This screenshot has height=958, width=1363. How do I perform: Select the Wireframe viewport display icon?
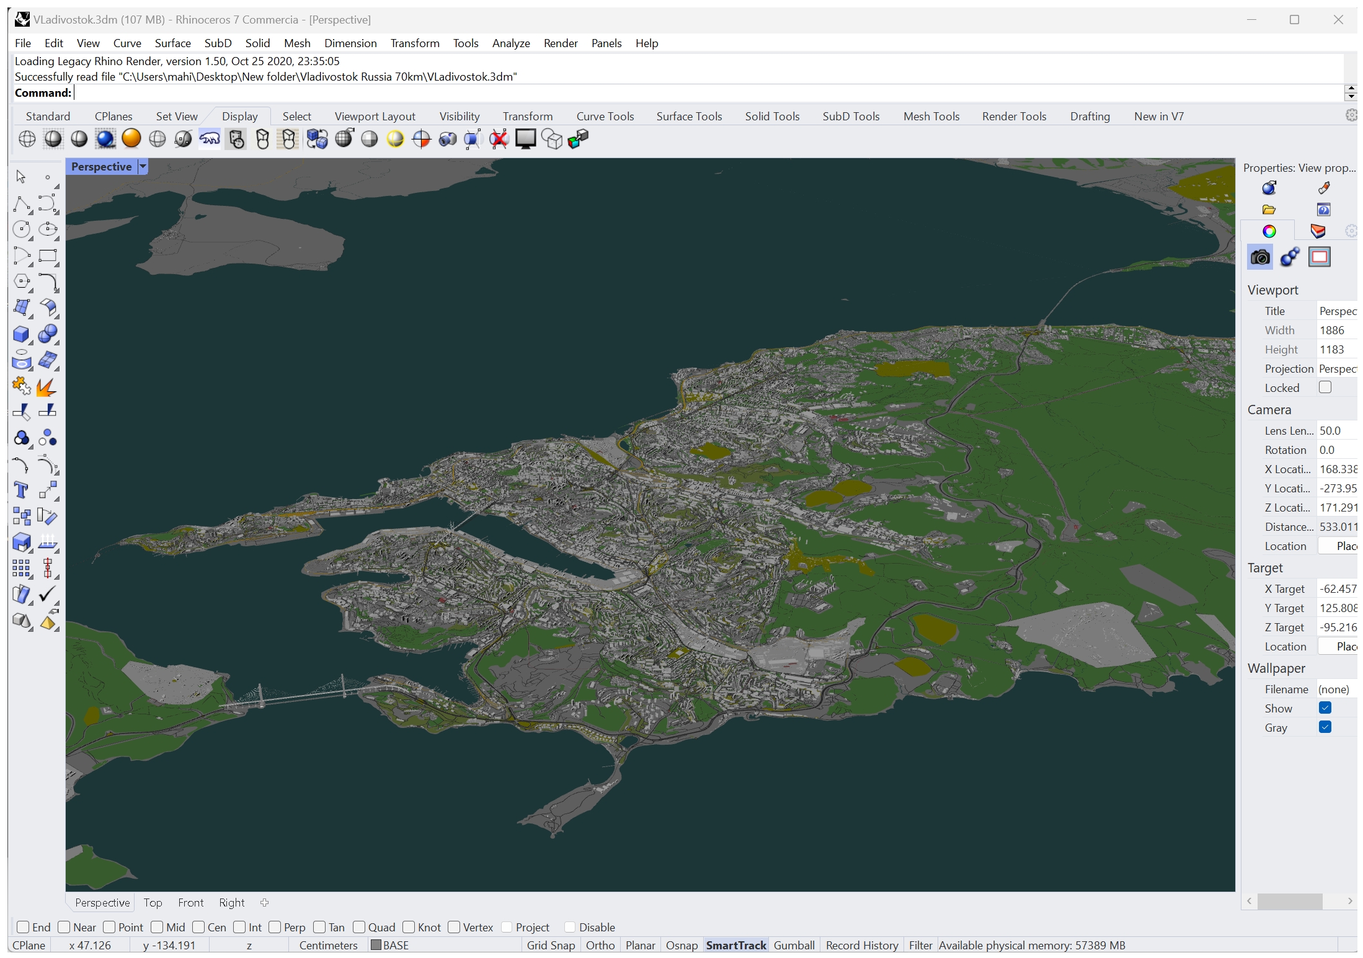click(27, 139)
